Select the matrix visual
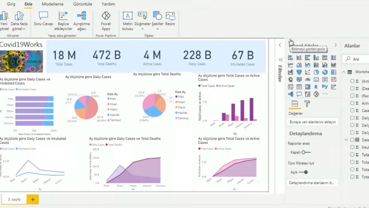Image resolution: width=369 pixels, height=208 pixels. pos(307,87)
